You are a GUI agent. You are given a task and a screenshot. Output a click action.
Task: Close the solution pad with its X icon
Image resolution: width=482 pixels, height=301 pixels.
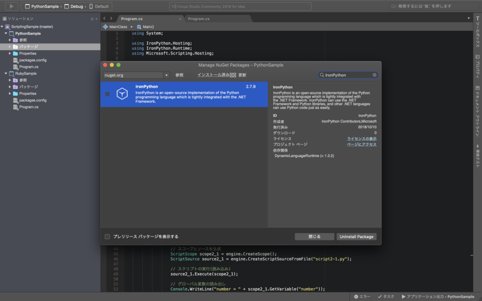(x=97, y=19)
